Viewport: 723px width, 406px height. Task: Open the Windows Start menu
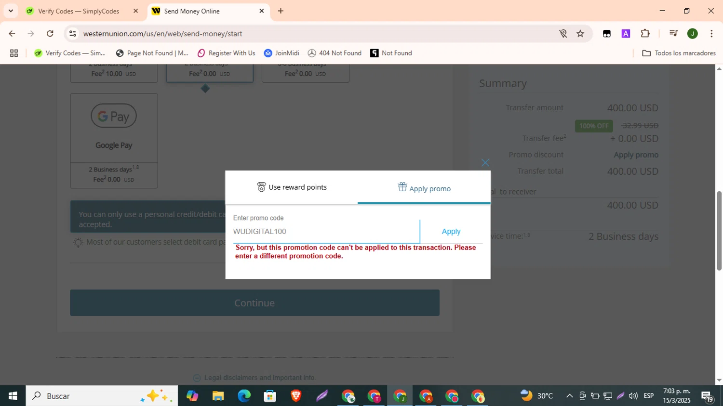[13, 396]
